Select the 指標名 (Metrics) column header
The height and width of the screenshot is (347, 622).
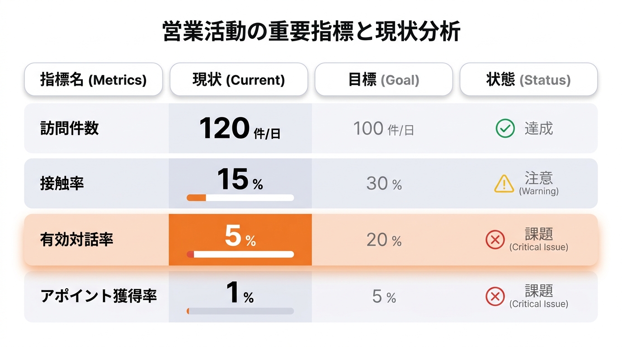point(93,80)
